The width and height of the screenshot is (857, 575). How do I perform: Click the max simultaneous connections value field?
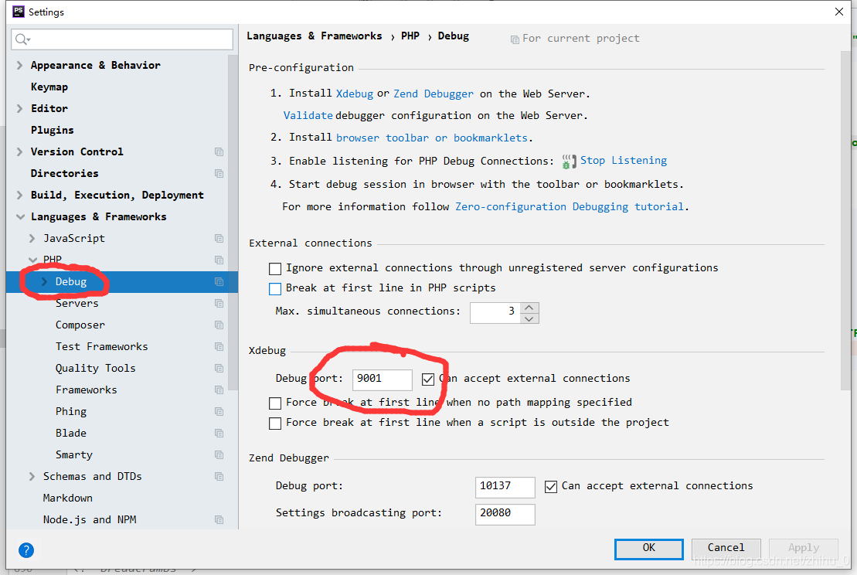pyautogui.click(x=495, y=313)
